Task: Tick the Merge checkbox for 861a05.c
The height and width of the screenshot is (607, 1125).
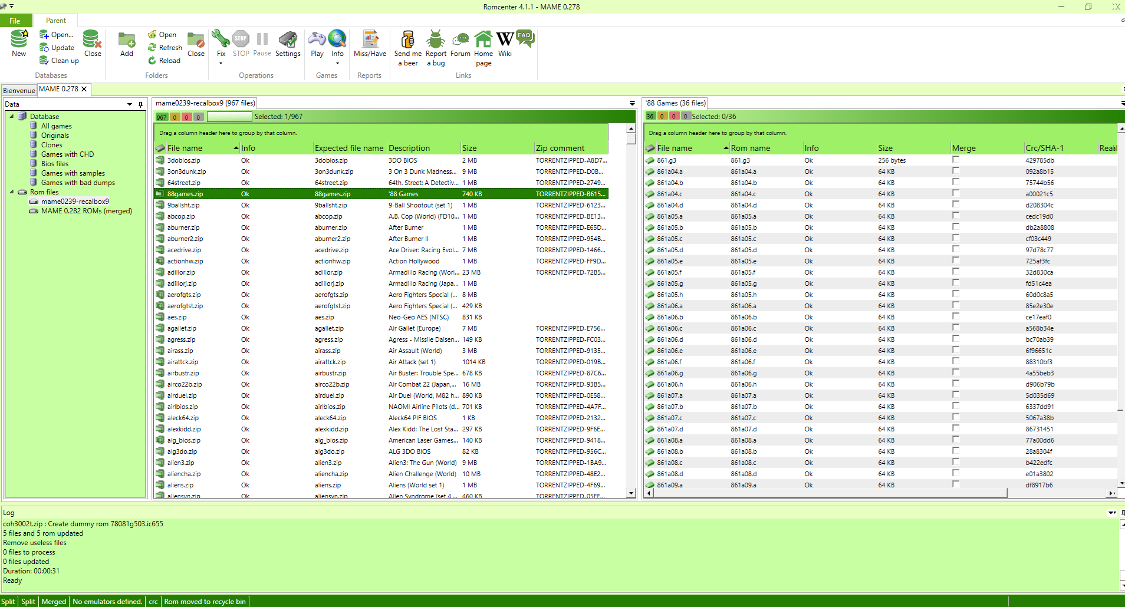Action: 956,238
